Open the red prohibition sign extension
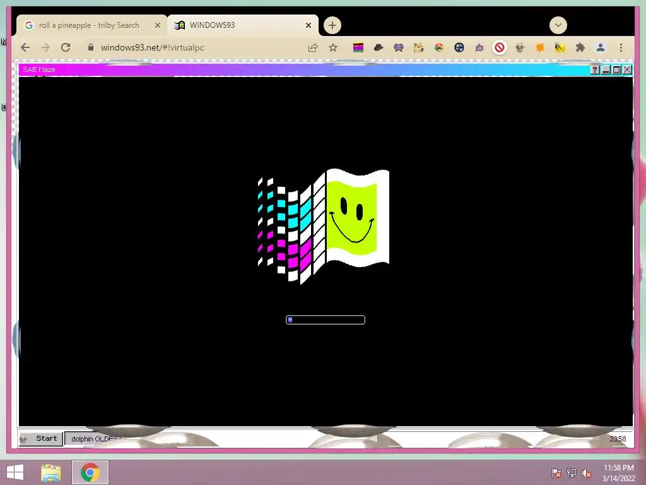 pos(500,48)
